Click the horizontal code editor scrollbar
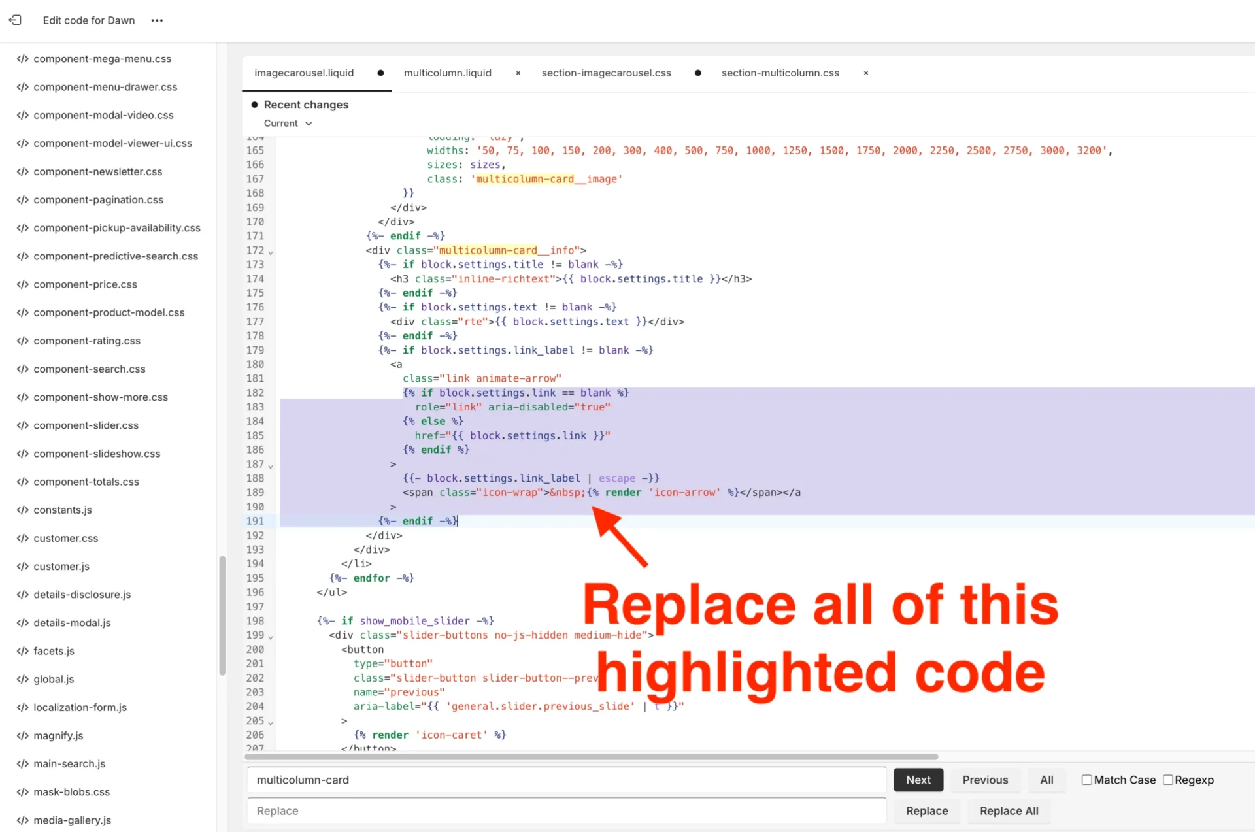The width and height of the screenshot is (1255, 832). [x=591, y=757]
